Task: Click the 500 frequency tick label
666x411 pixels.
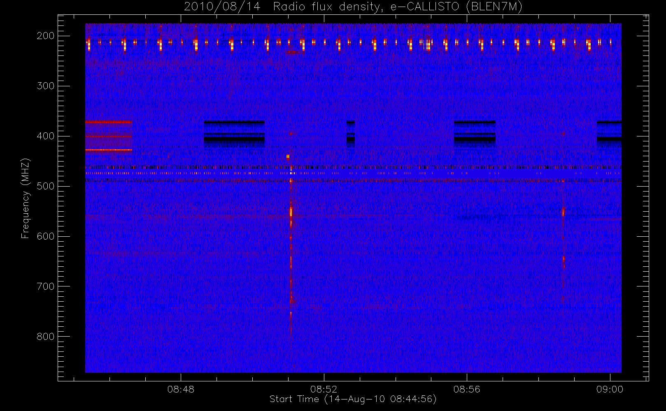Action: point(45,186)
